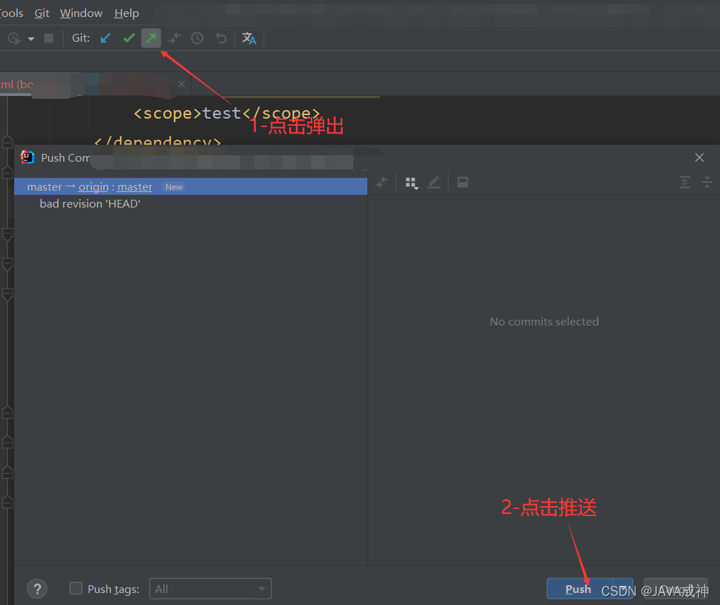
Task: Click the origin branch link
Action: point(93,186)
